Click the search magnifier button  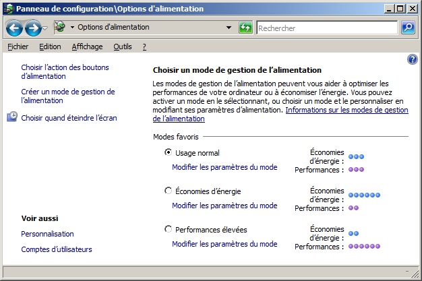coord(407,28)
